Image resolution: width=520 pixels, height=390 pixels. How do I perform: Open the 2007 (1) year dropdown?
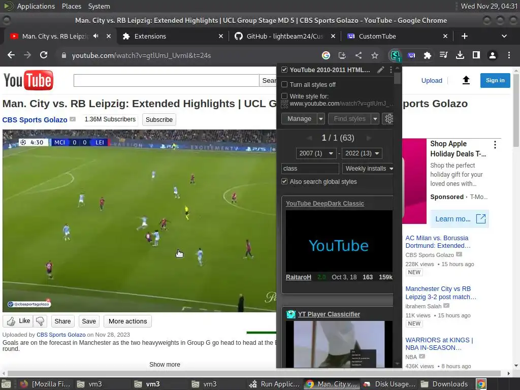[x=316, y=153]
